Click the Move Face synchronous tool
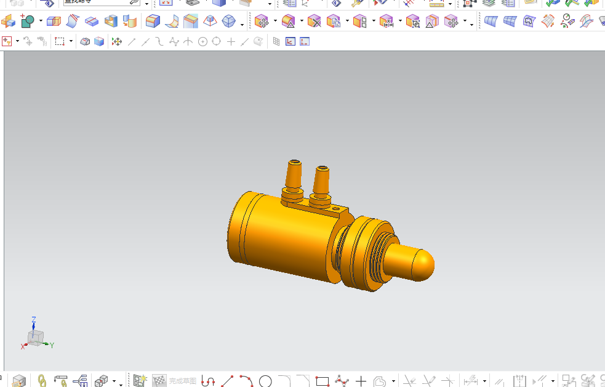 coord(262,21)
